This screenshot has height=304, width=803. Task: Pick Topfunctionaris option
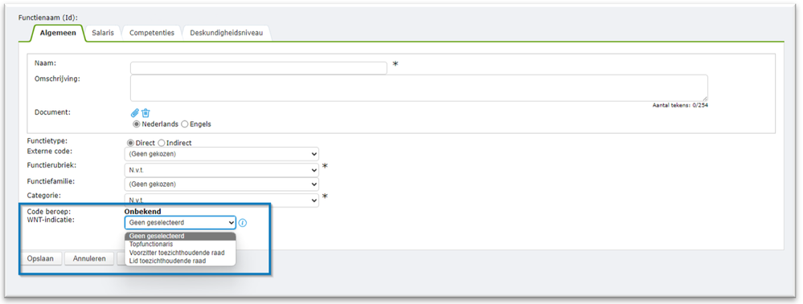[180, 244]
